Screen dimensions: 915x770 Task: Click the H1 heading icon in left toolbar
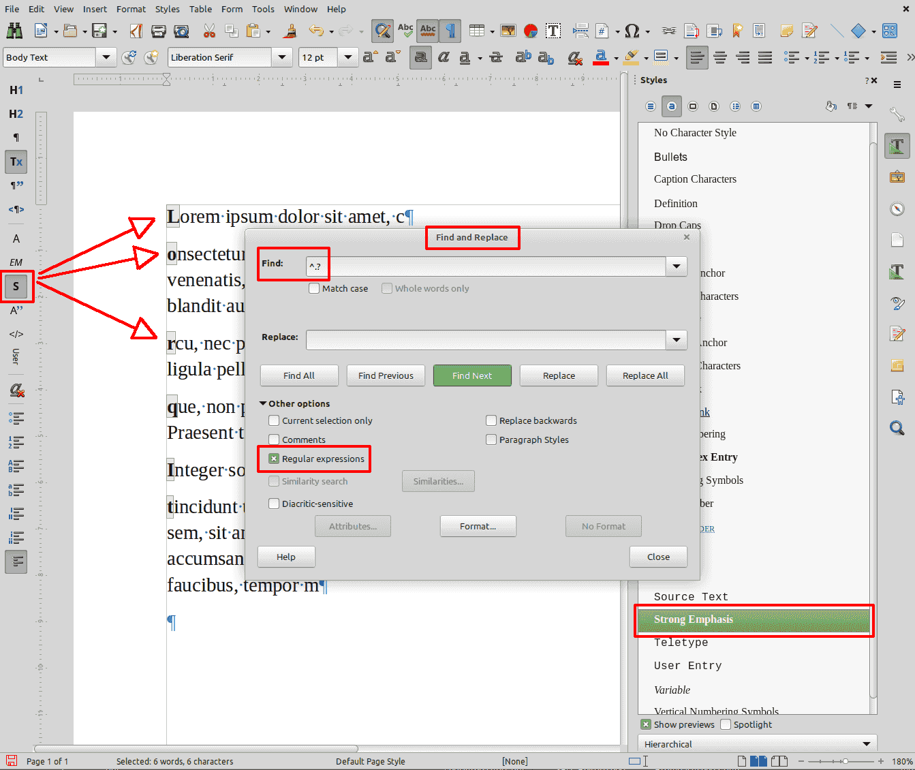point(16,90)
